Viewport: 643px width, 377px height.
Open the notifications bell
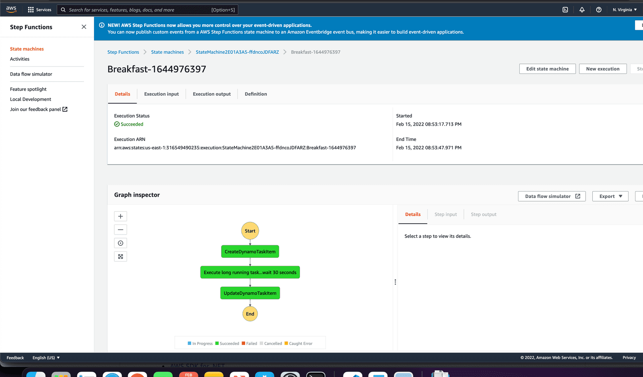click(582, 9)
